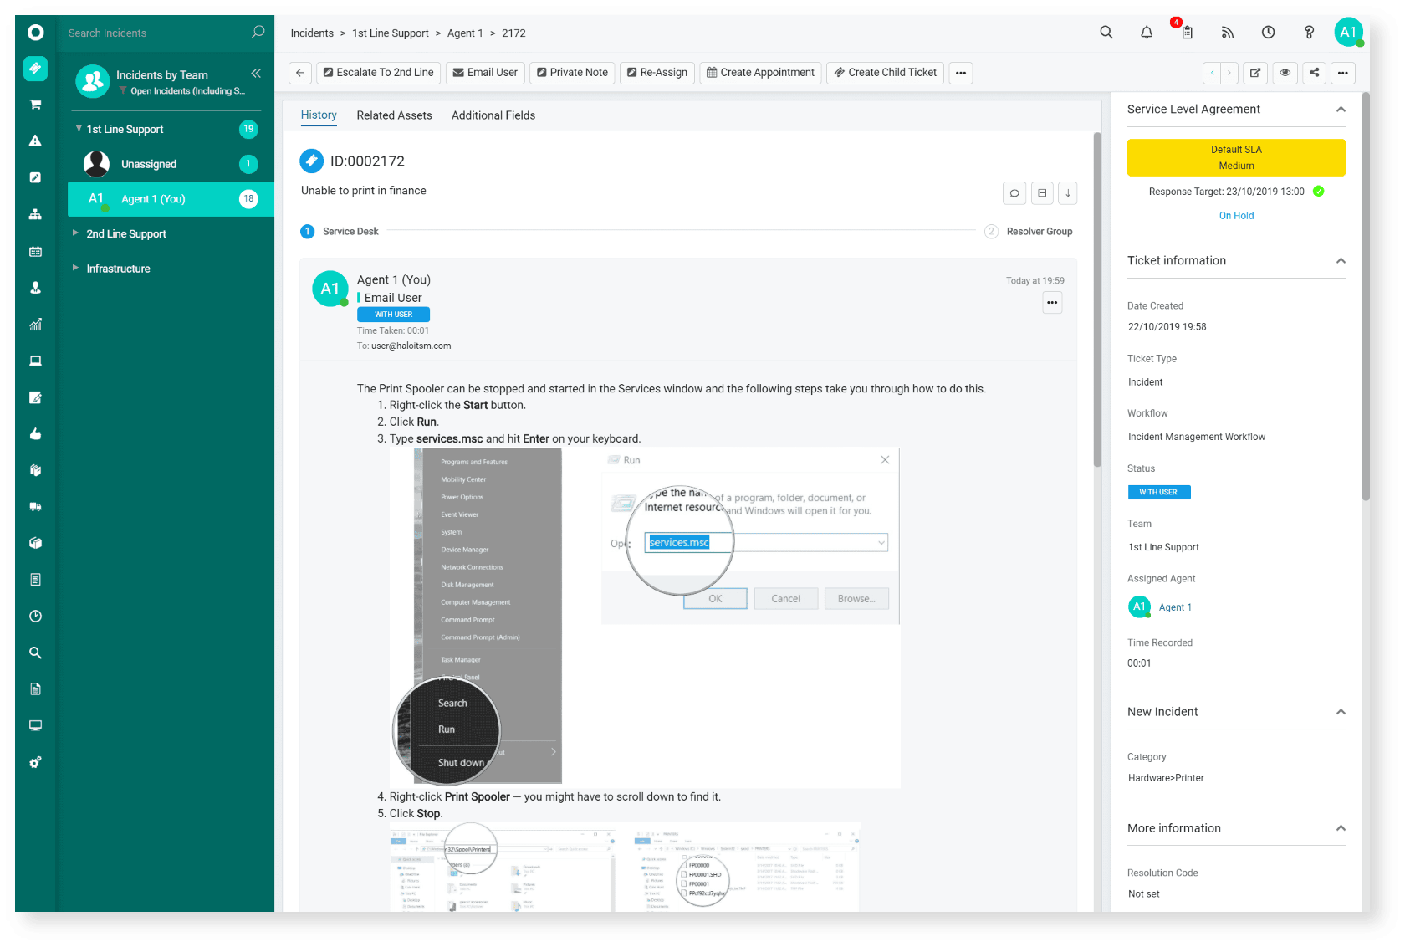Toggle the eye watch ticket icon
Screen dimensions: 1405x947
tap(1285, 73)
